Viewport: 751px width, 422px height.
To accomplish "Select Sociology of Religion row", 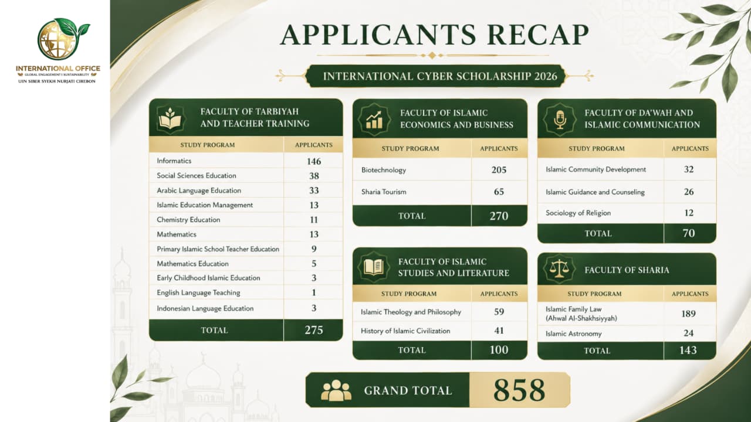I will pos(627,213).
